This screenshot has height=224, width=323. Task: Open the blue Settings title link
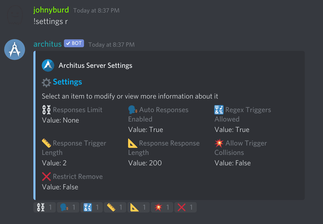67,82
